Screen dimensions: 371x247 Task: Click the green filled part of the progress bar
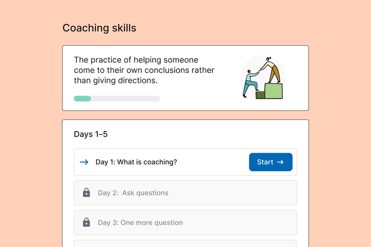(x=82, y=99)
